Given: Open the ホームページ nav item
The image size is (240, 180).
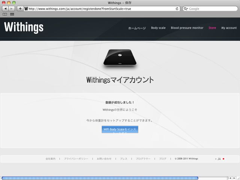Looking at the screenshot, I should pos(137,28).
